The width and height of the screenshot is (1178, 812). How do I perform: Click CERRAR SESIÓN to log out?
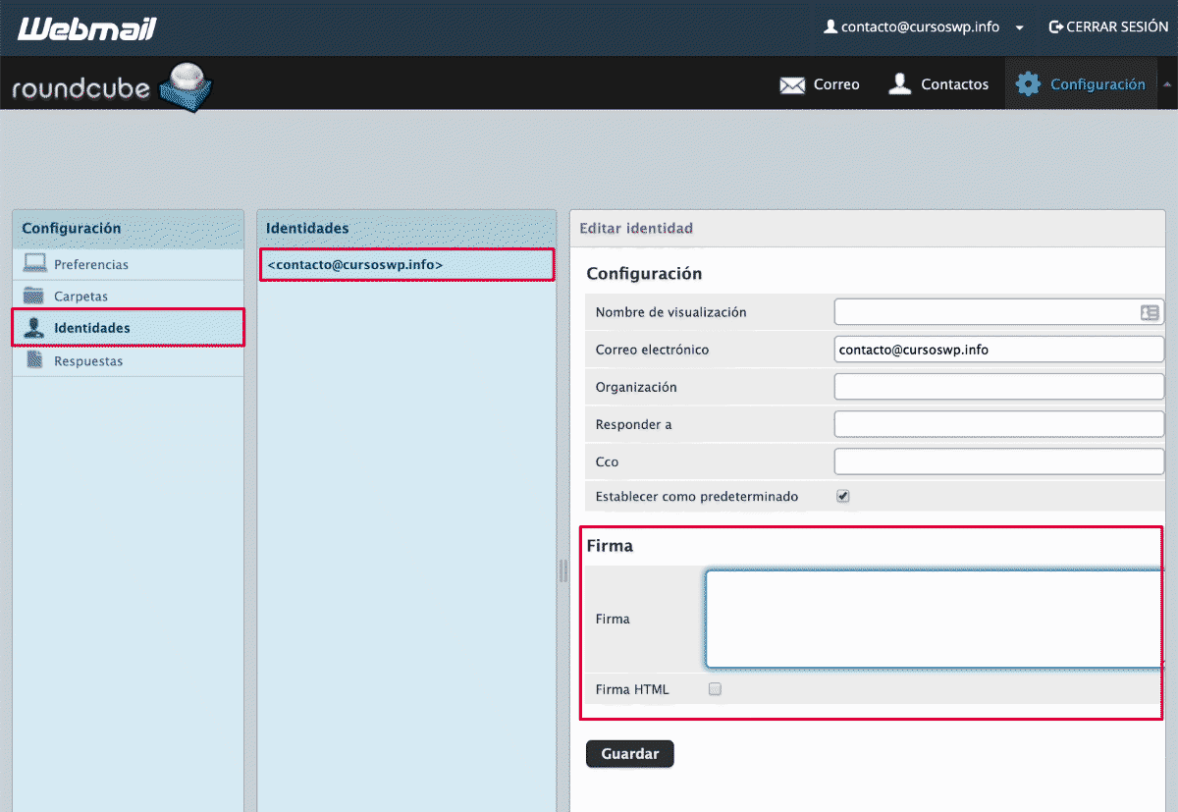pyautogui.click(x=1107, y=27)
